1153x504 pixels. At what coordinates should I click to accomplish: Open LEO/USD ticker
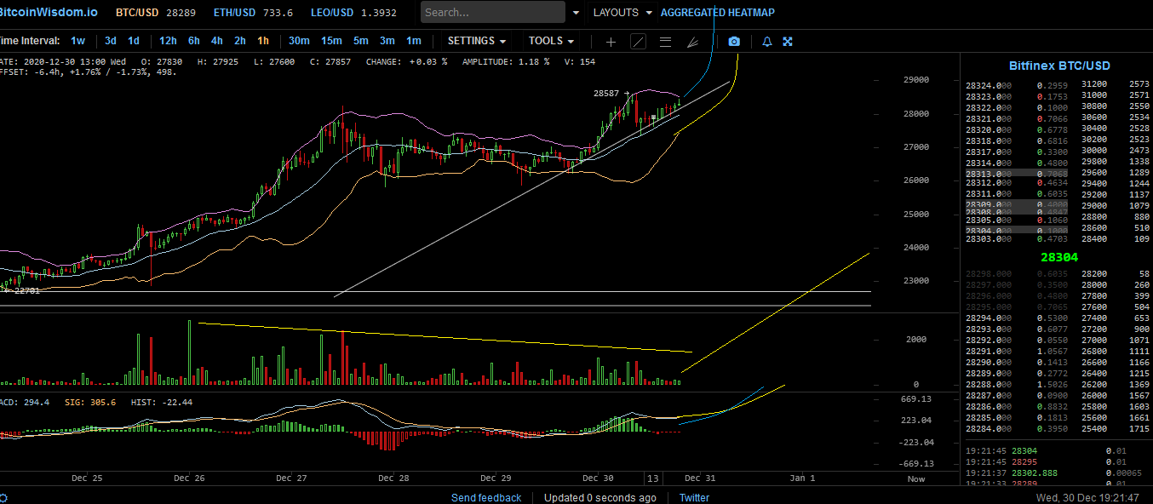click(x=353, y=13)
